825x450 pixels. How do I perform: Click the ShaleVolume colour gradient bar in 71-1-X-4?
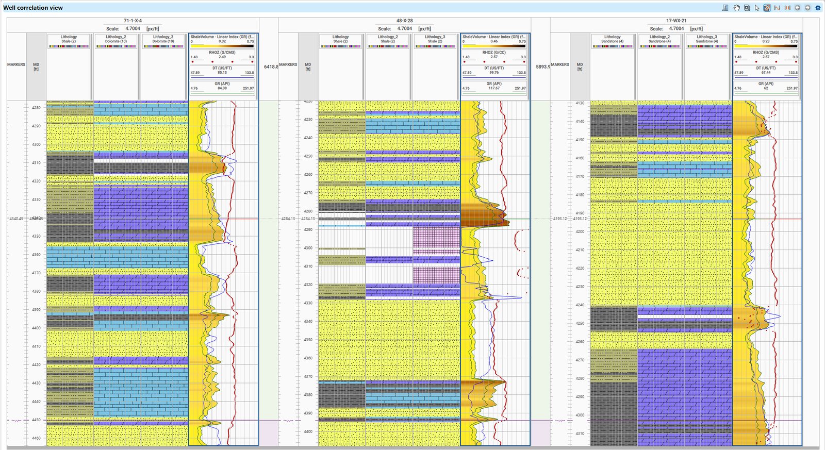coord(222,46)
